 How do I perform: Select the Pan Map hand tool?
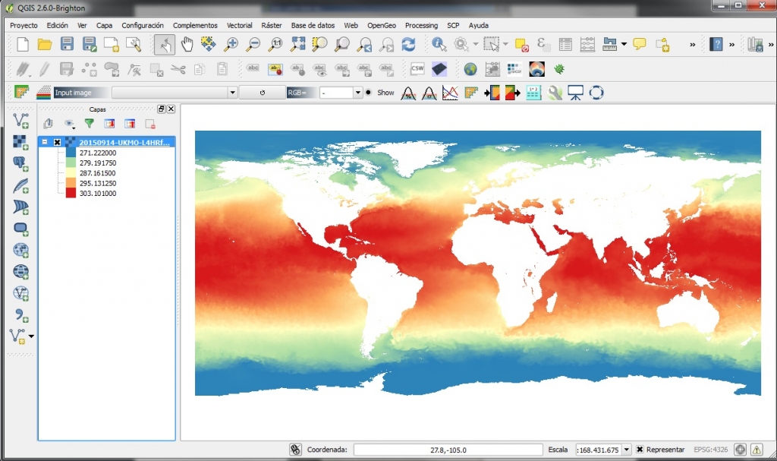[x=187, y=45]
